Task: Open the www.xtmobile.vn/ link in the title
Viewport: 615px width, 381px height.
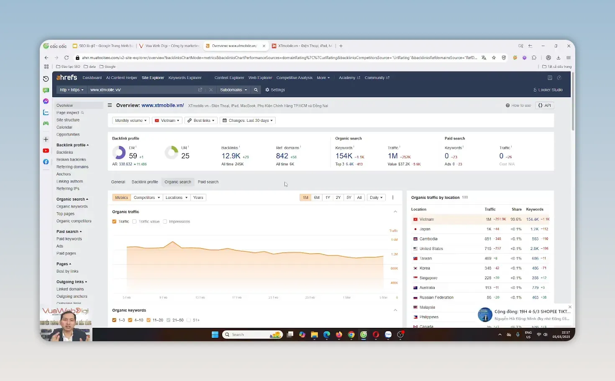Action: pyautogui.click(x=163, y=106)
